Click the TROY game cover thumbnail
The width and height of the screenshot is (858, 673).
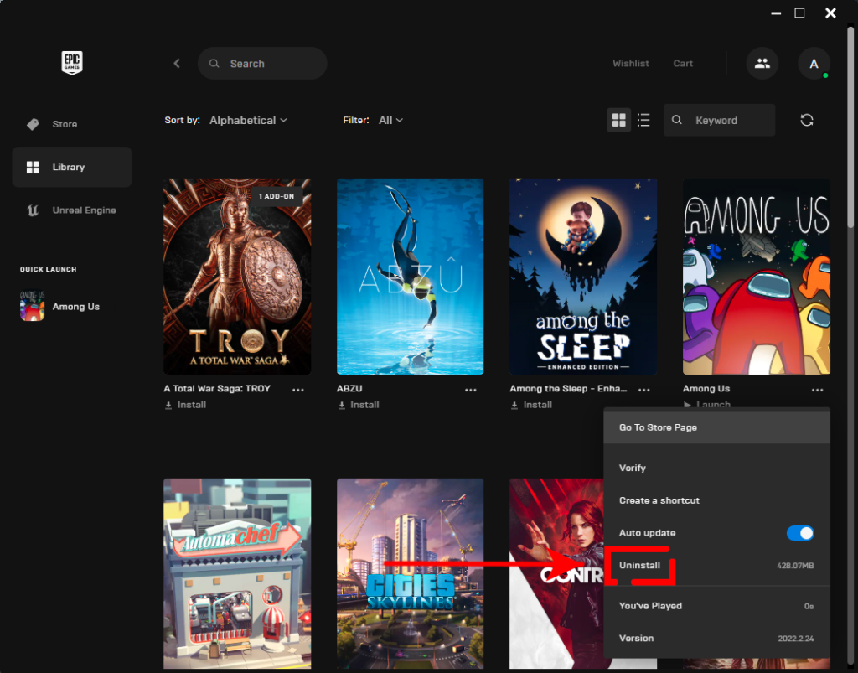[237, 277]
